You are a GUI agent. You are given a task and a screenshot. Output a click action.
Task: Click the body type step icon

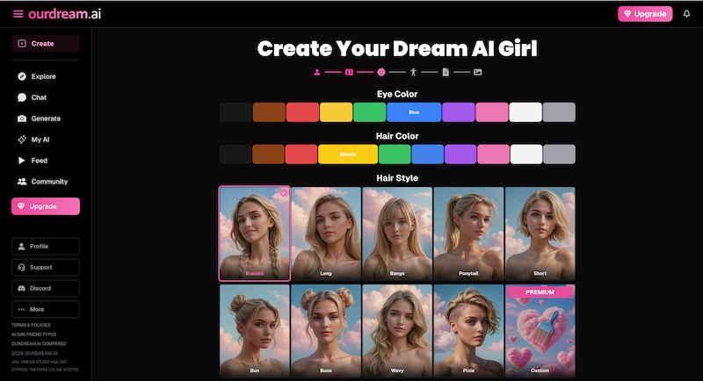413,72
